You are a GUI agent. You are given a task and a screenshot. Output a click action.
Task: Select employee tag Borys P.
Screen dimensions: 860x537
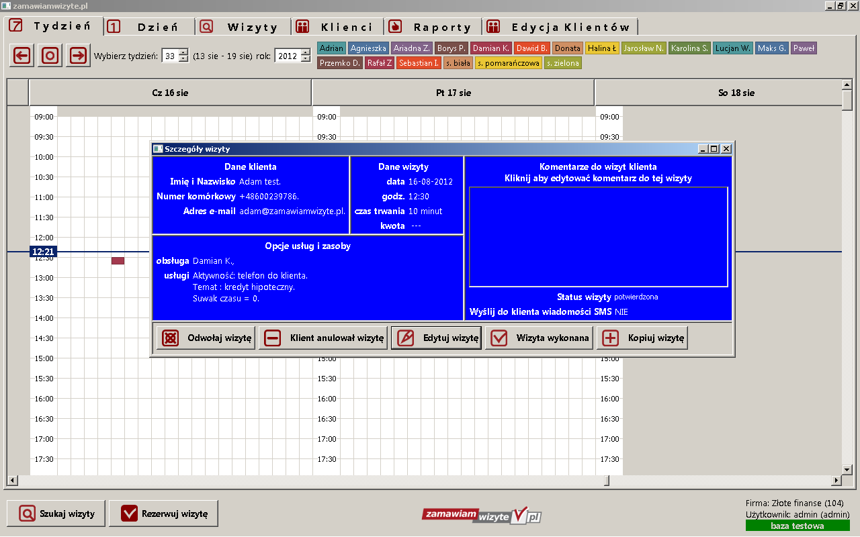(x=451, y=48)
